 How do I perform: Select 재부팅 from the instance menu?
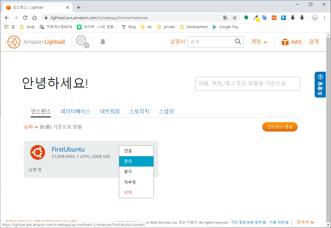[136, 182]
